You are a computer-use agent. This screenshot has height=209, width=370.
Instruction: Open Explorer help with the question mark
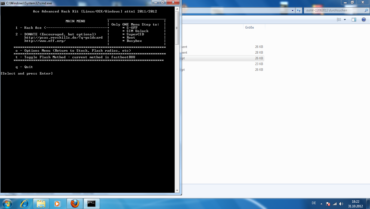click(x=364, y=20)
